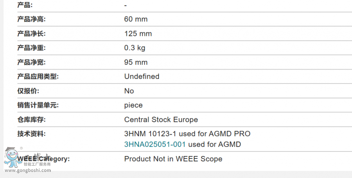The image size is (352, 178).
Task: Click the No value for 仅报价
Action: (x=129, y=91)
